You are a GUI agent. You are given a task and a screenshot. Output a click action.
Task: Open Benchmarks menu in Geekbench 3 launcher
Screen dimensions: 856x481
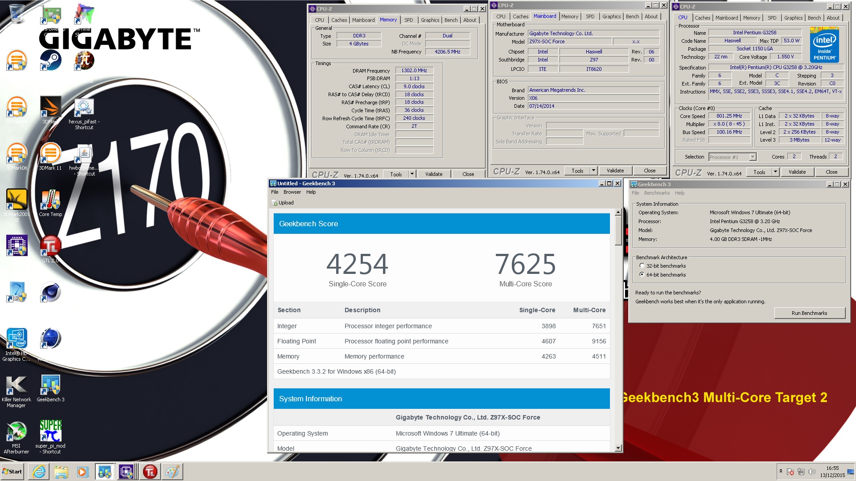pos(657,193)
